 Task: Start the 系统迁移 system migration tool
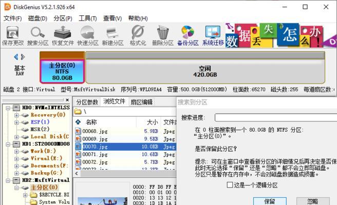click(x=213, y=35)
